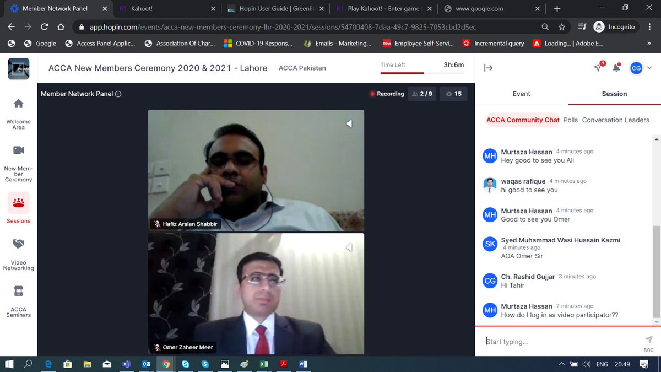Bookmark this page with star icon

click(561, 27)
